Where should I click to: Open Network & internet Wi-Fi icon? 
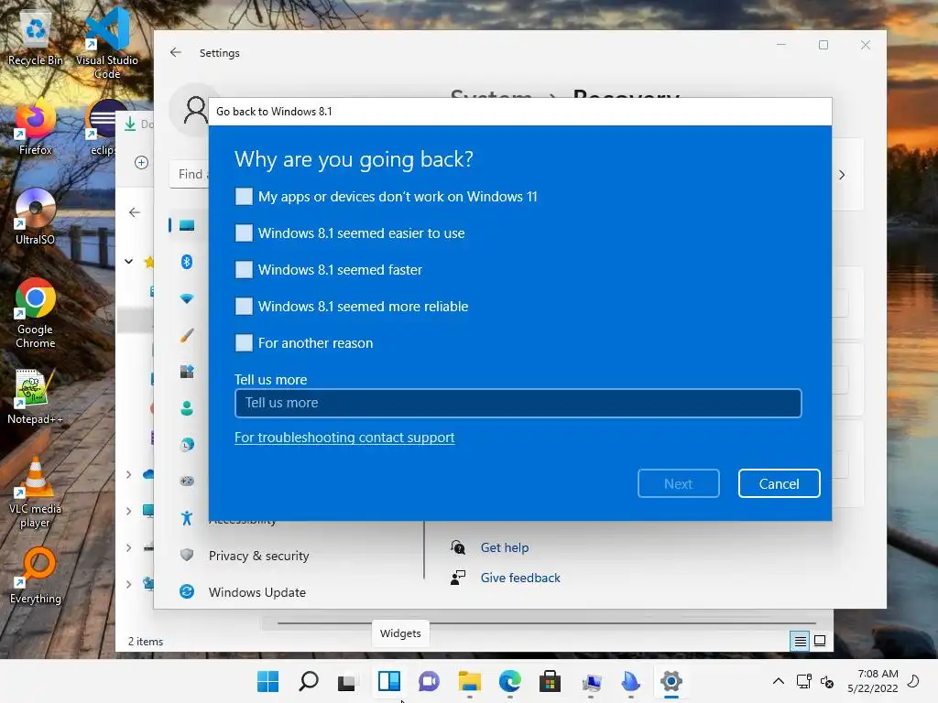tap(187, 298)
